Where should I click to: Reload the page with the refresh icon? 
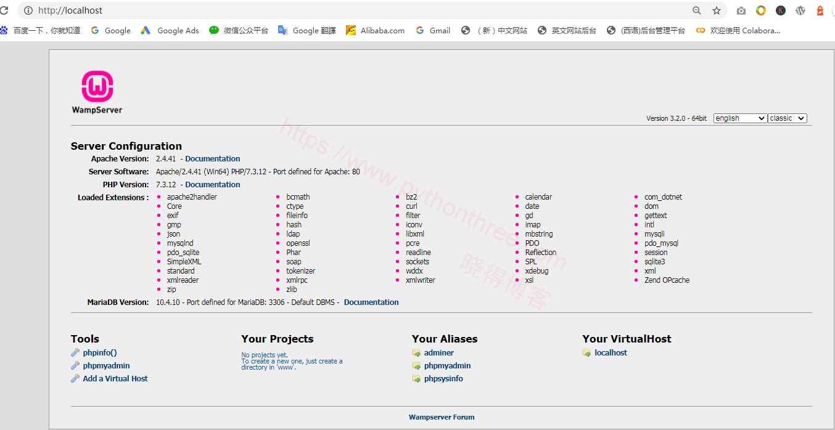[4, 10]
